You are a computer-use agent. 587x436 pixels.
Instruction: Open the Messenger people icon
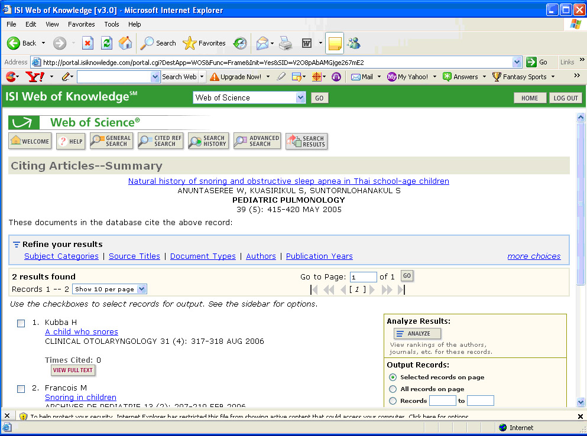tap(354, 43)
